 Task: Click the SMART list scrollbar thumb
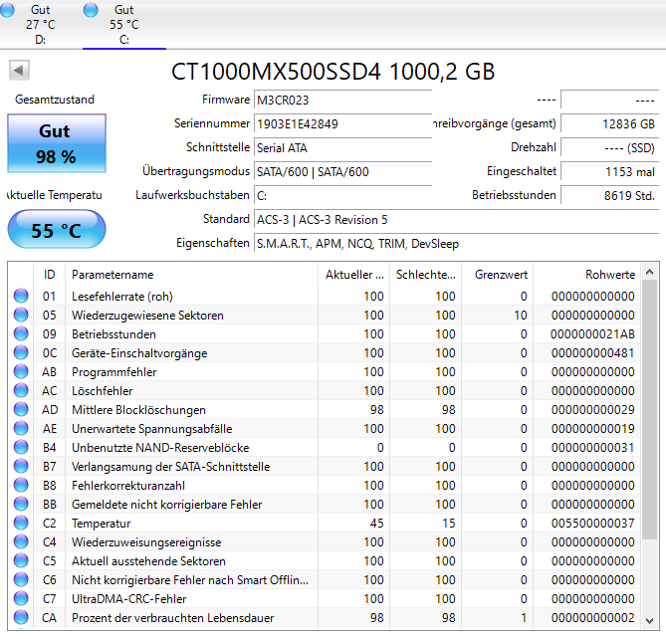pyautogui.click(x=649, y=410)
